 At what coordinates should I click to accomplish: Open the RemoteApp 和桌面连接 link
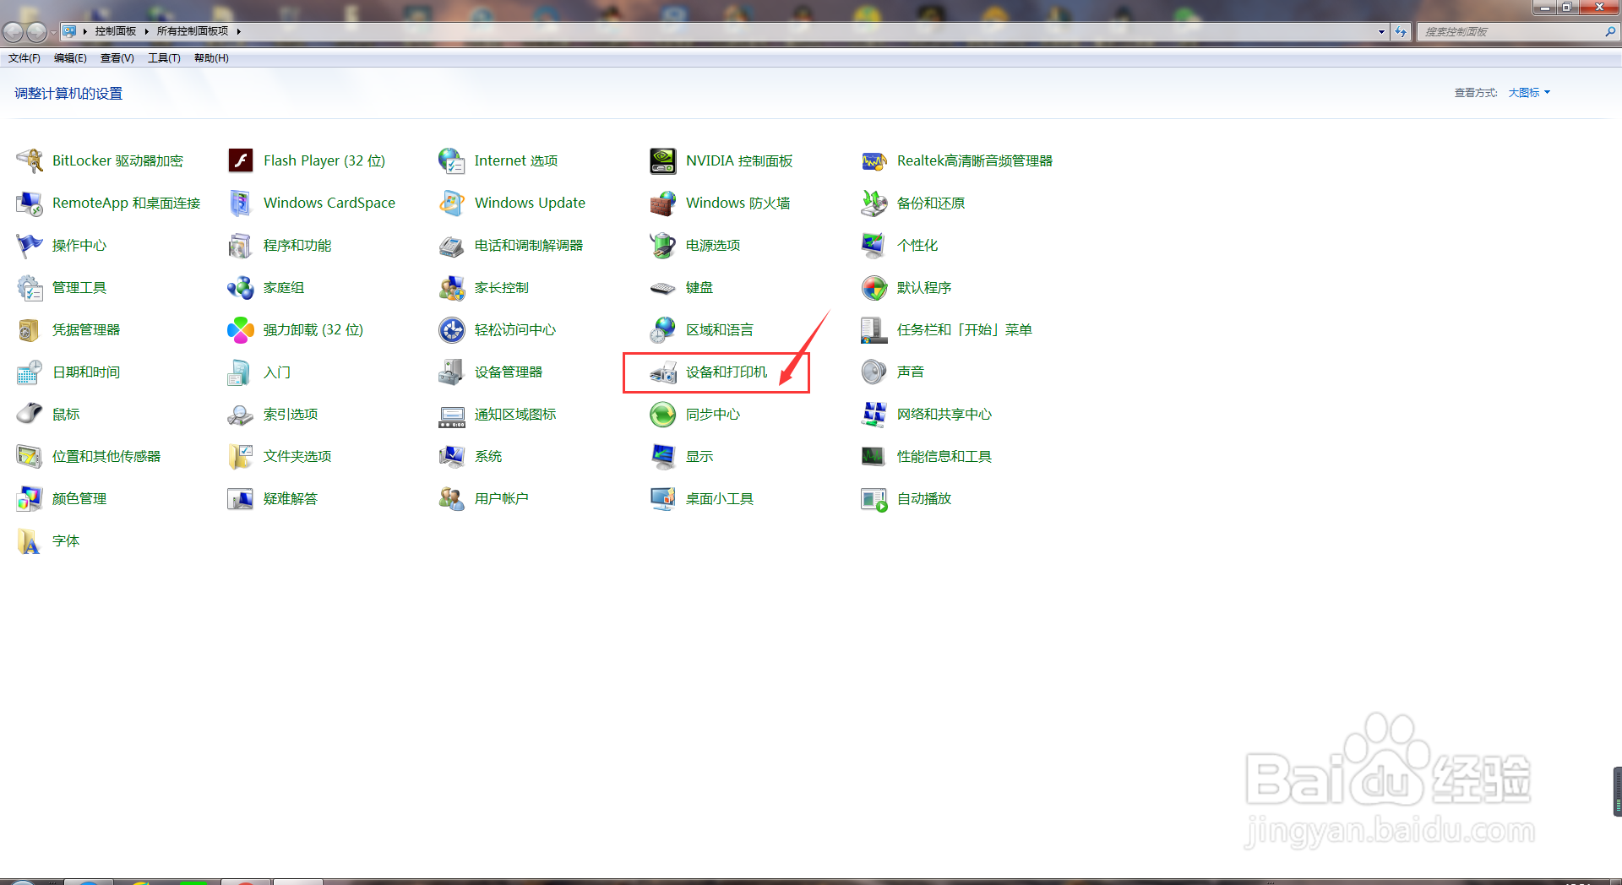click(127, 203)
